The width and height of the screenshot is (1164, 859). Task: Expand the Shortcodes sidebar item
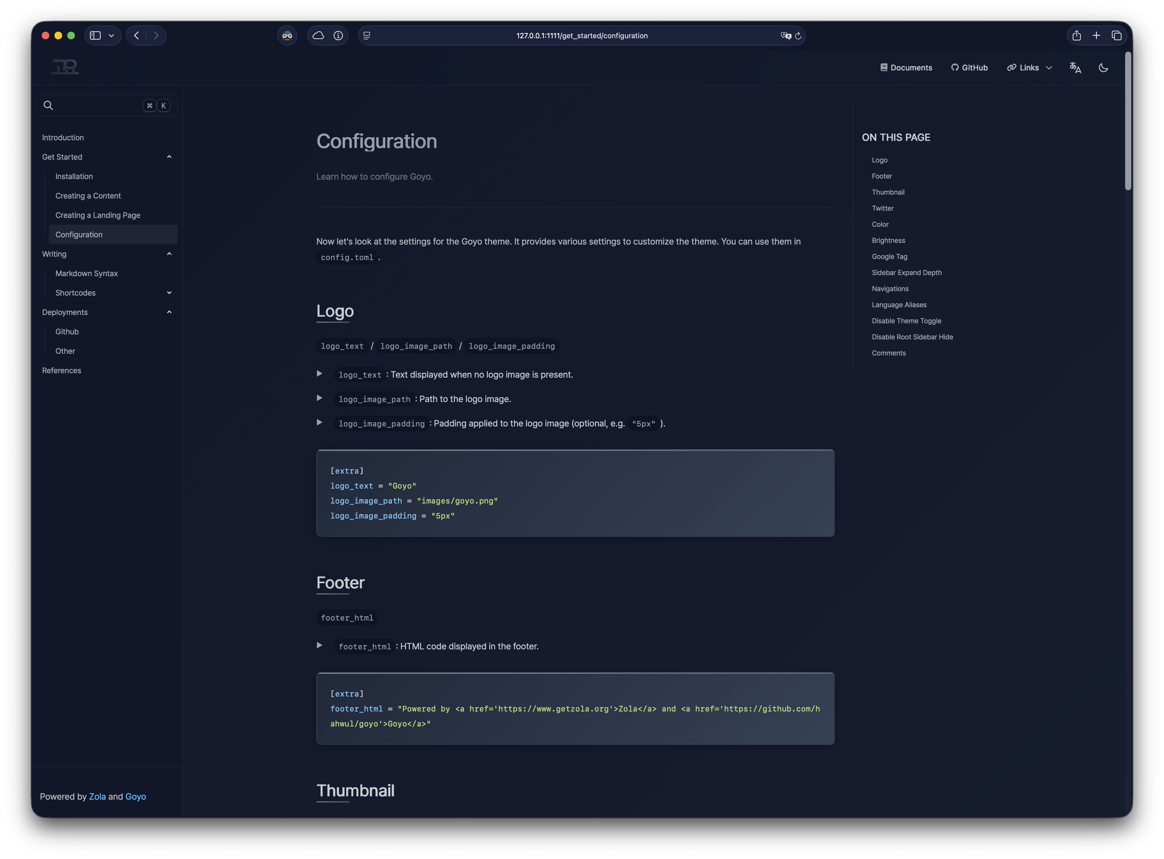point(169,293)
